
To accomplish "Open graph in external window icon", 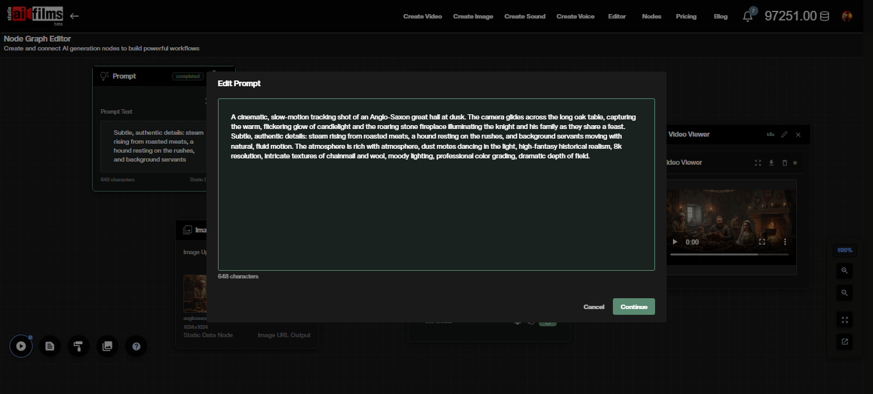I will (x=844, y=342).
